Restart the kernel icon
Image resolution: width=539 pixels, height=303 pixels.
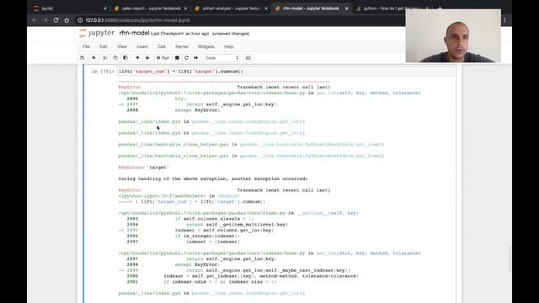pos(187,58)
